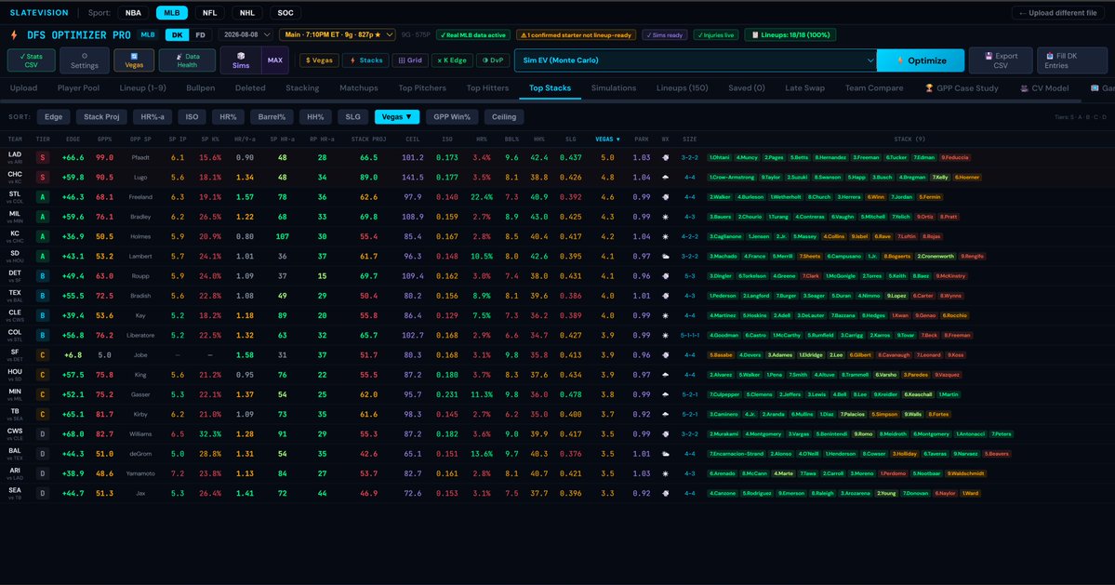The height and width of the screenshot is (585, 1115).
Task: Run Sims with the dice icon
Action: tap(241, 60)
